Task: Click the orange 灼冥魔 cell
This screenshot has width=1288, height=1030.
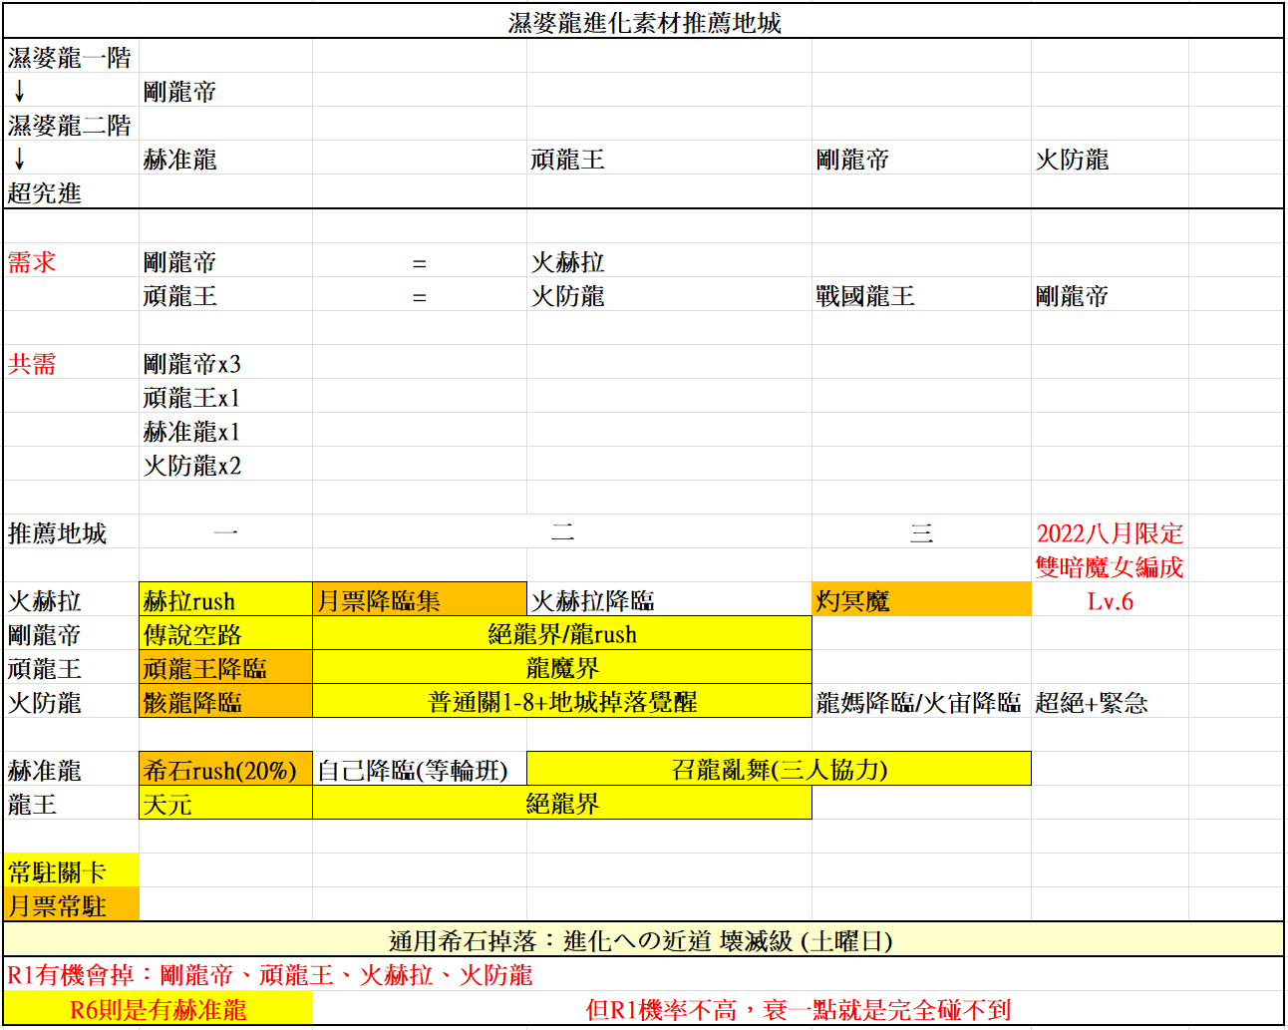Action: 921,600
